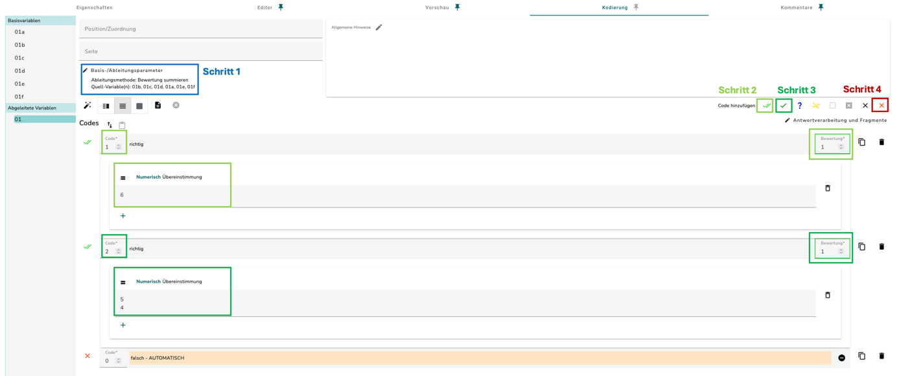Click the sort arrows icon next to Codes

110,124
